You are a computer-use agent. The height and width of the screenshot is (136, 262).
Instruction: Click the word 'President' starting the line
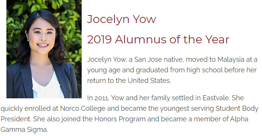coord(15,119)
